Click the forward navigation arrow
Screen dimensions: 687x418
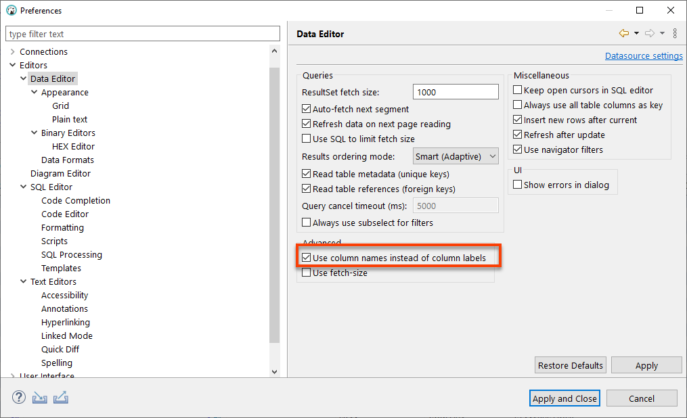pyautogui.click(x=649, y=32)
